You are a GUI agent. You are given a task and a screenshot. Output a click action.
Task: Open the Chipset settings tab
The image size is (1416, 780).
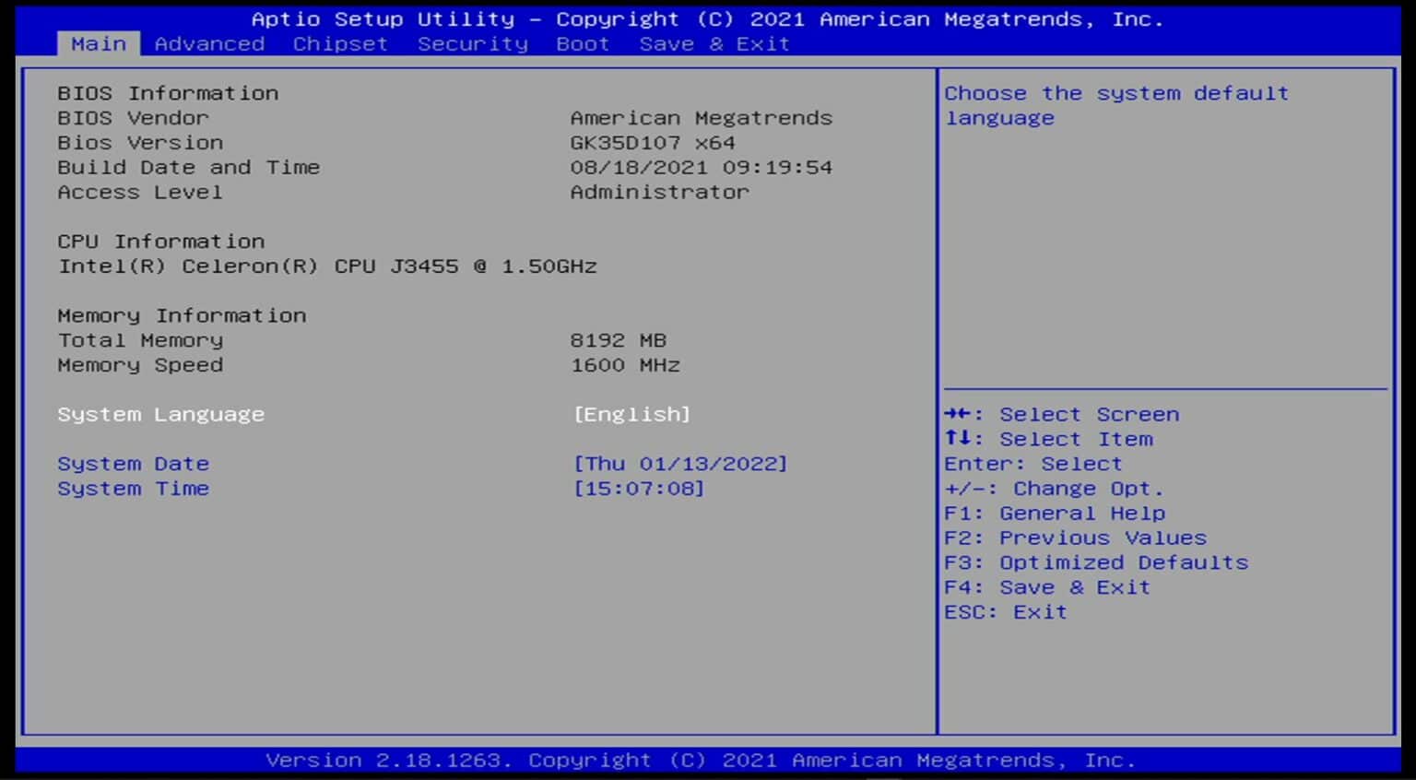(339, 43)
